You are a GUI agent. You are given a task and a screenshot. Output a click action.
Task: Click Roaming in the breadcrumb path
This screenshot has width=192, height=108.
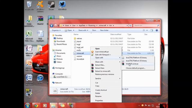[x=92, y=25]
